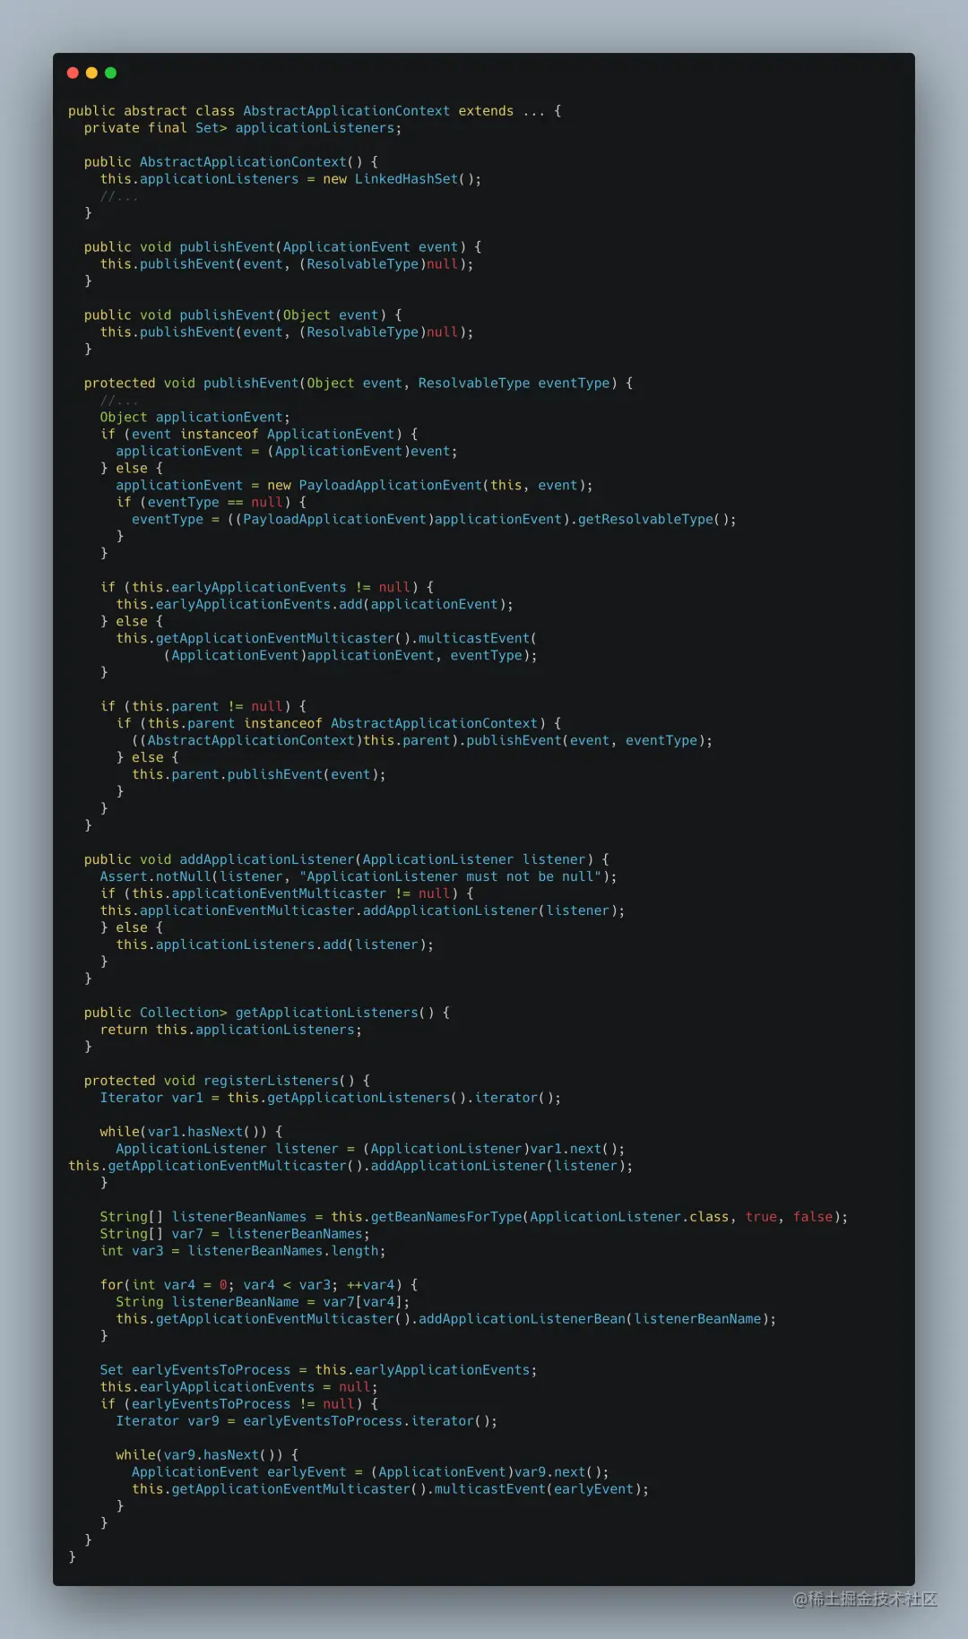The height and width of the screenshot is (1639, 968).
Task: Click the getBeanNamesForType call
Action: click(448, 1218)
